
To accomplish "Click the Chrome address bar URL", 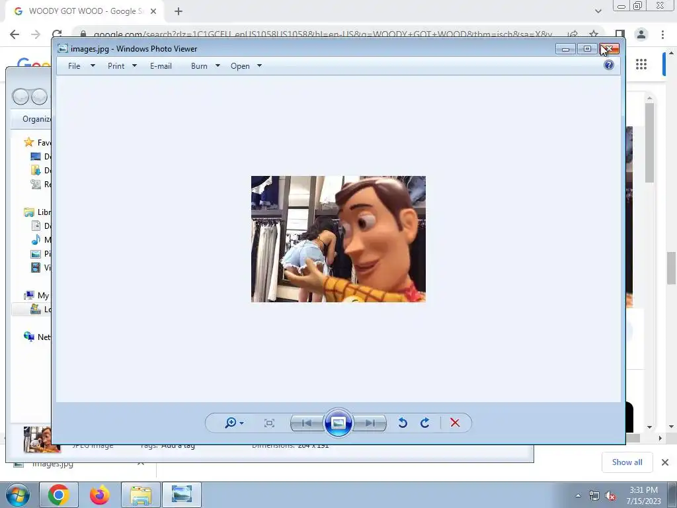I will (323, 34).
